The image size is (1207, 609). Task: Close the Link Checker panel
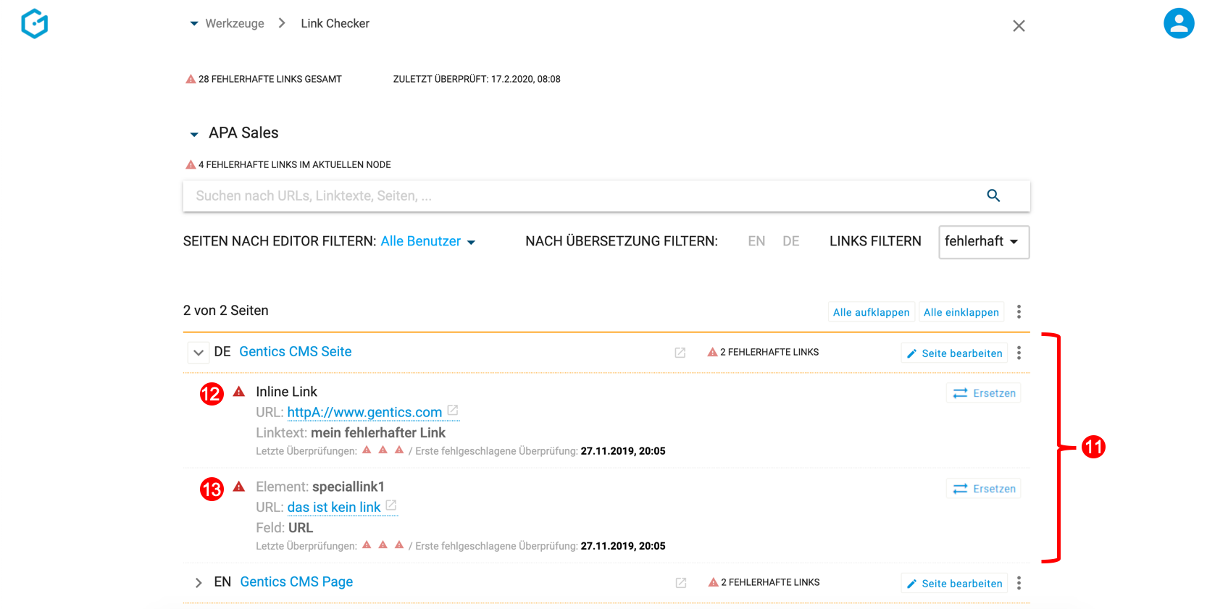point(1019,26)
